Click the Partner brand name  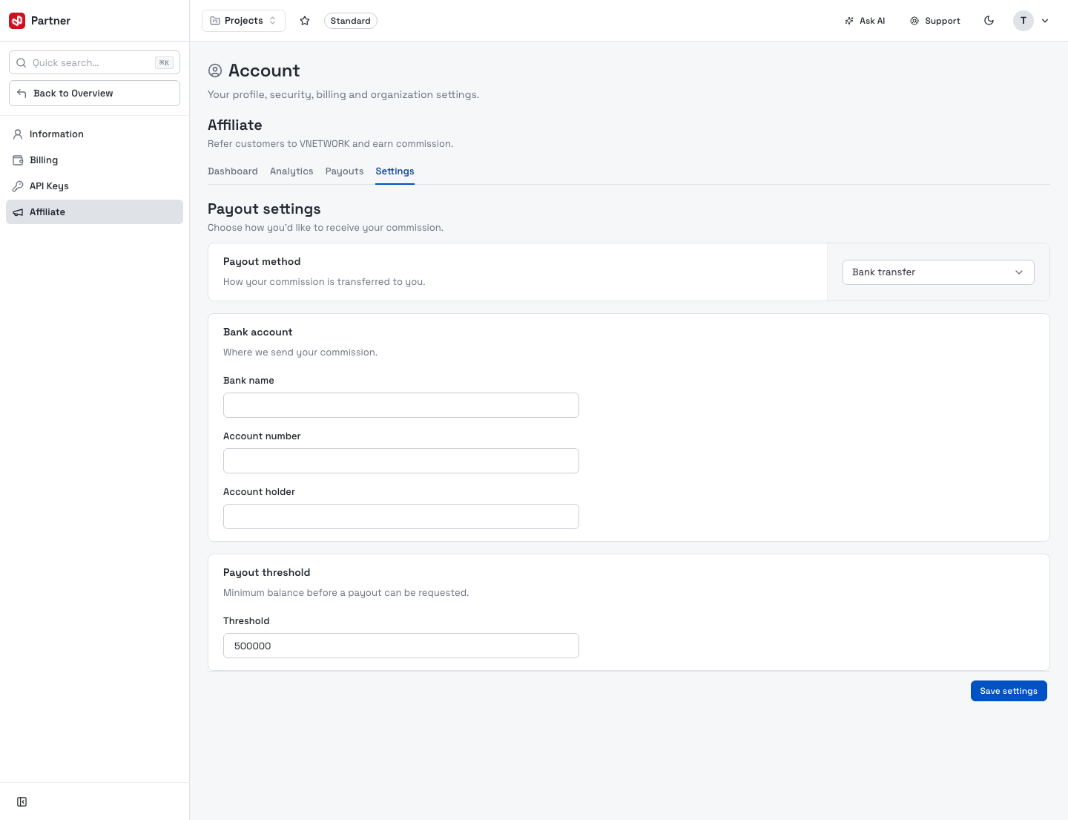(50, 21)
